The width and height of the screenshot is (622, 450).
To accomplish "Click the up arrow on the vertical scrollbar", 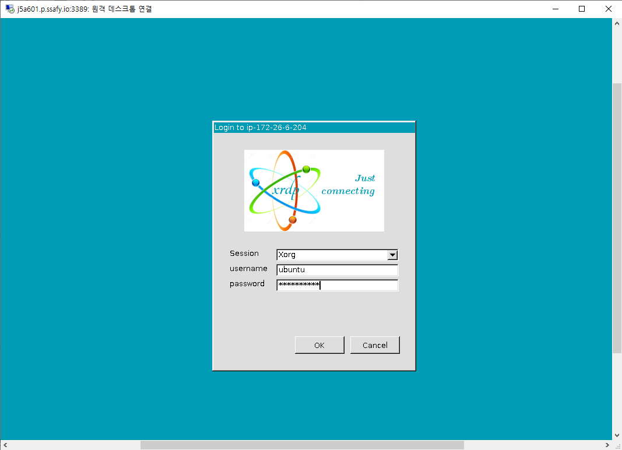I will tap(617, 22).
